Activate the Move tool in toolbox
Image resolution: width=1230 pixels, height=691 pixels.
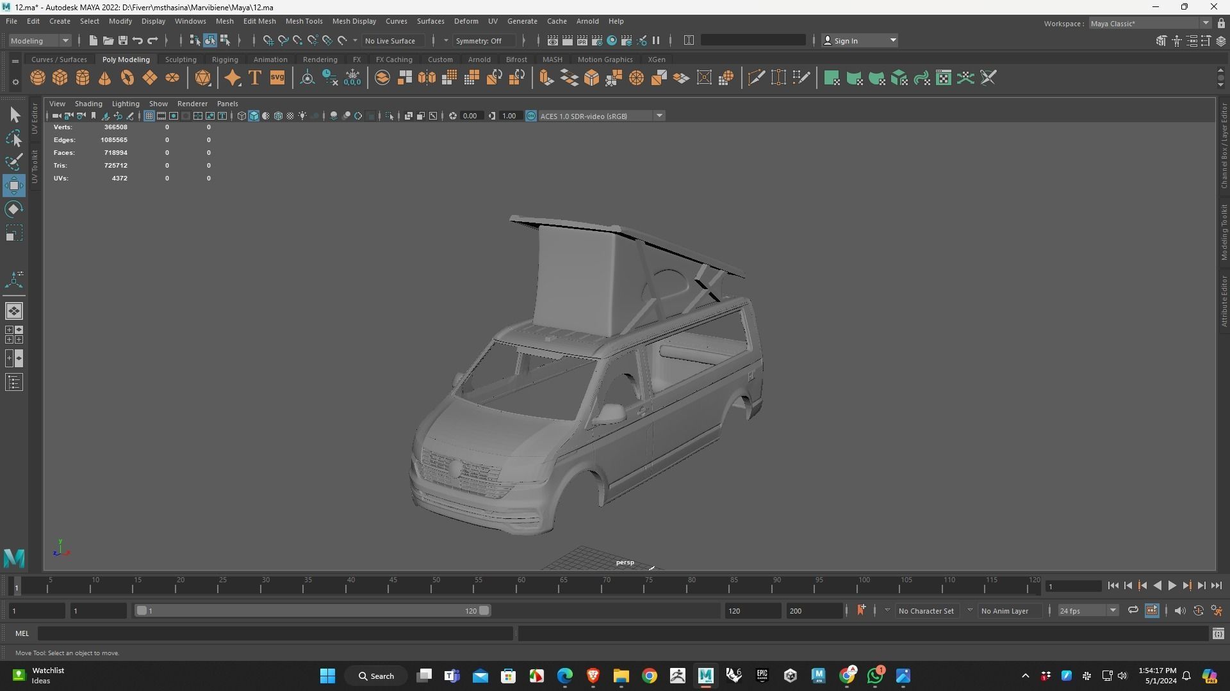(x=14, y=186)
